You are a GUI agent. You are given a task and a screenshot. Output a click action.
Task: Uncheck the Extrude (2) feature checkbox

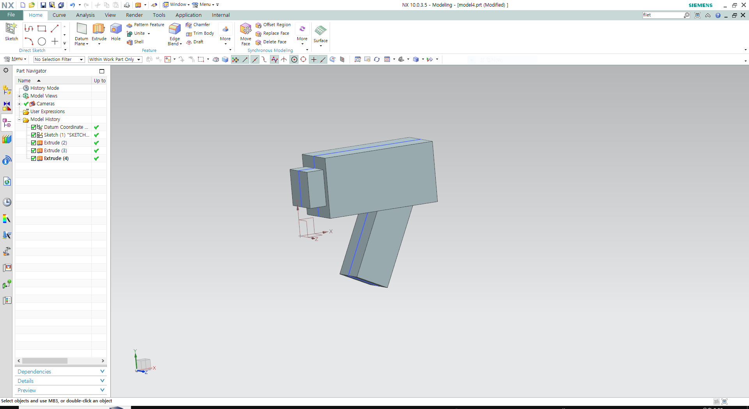34,143
